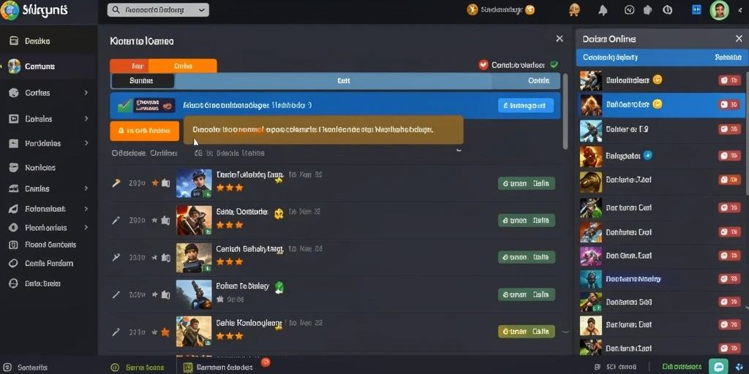This screenshot has height=374, width=749.
Task: Expand the 'Corlies' sidebar chevron
Action: click(86, 93)
